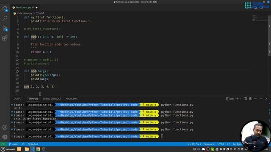This screenshot has height=152, width=271.
Task: Open the Accounts menu icon
Action: click(x=5, y=128)
